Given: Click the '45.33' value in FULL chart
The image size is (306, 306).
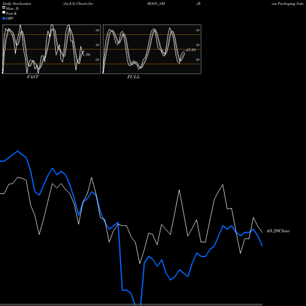Looking at the screenshot, I should coord(191,50).
